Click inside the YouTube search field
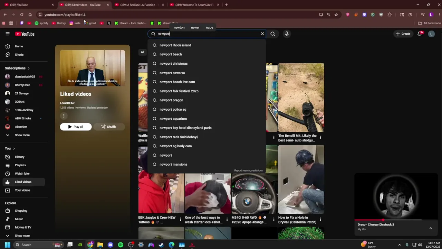The height and width of the screenshot is (249, 442). click(x=207, y=34)
